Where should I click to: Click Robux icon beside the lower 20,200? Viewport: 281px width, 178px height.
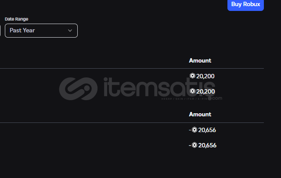[x=192, y=91]
